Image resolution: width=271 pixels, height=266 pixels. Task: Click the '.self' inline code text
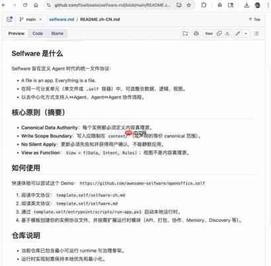tap(93, 89)
